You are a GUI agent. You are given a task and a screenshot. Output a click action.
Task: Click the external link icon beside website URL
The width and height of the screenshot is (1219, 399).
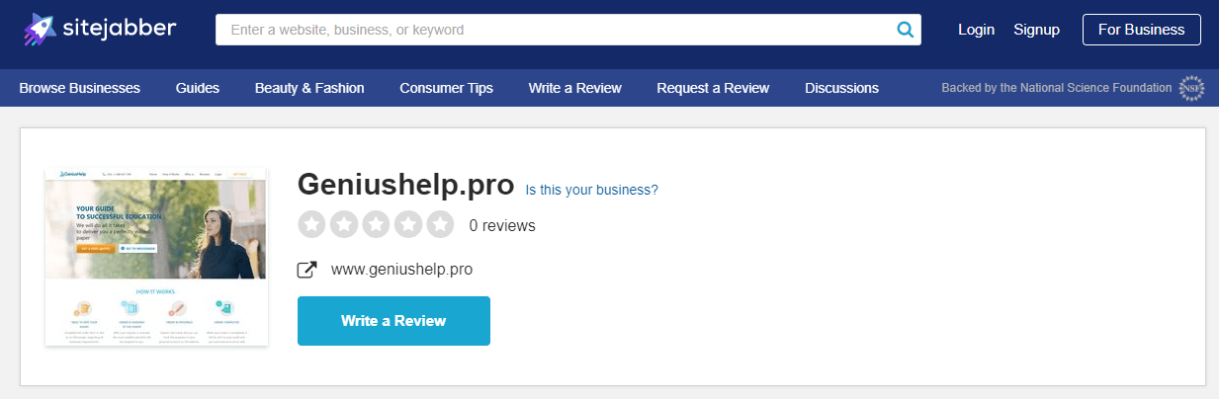point(307,269)
